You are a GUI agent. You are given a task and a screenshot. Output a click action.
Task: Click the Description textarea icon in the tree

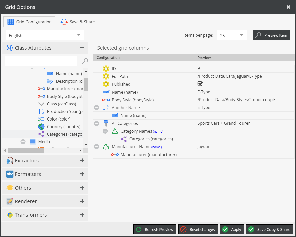click(x=50, y=81)
